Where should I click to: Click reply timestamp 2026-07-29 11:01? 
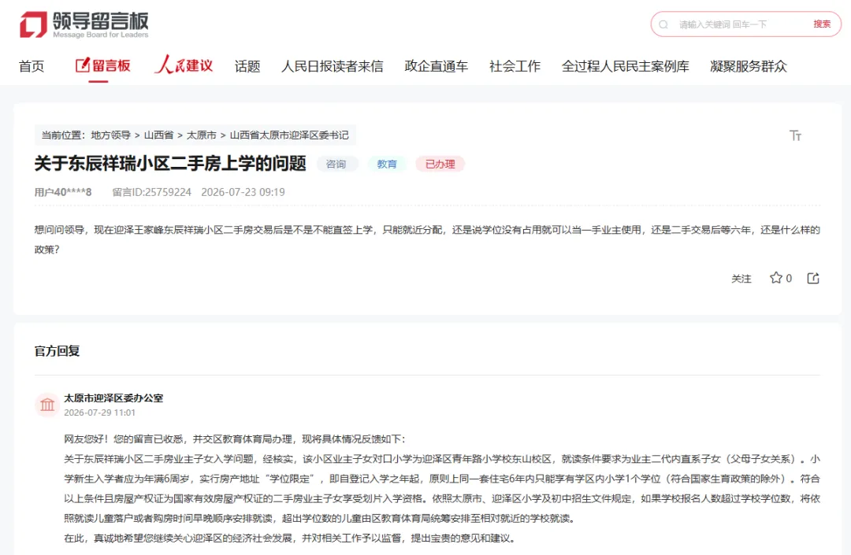pyautogui.click(x=100, y=413)
